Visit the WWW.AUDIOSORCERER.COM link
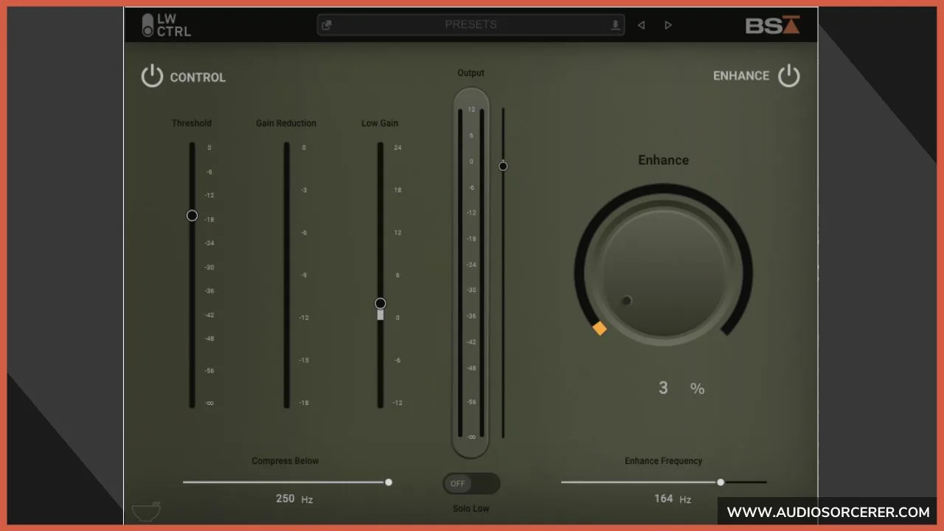Image resolution: width=944 pixels, height=531 pixels. (x=829, y=511)
